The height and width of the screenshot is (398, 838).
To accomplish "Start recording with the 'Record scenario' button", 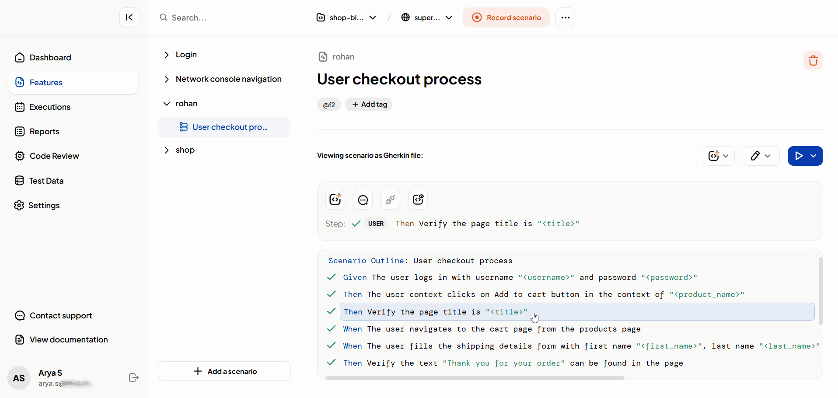I will (x=506, y=17).
